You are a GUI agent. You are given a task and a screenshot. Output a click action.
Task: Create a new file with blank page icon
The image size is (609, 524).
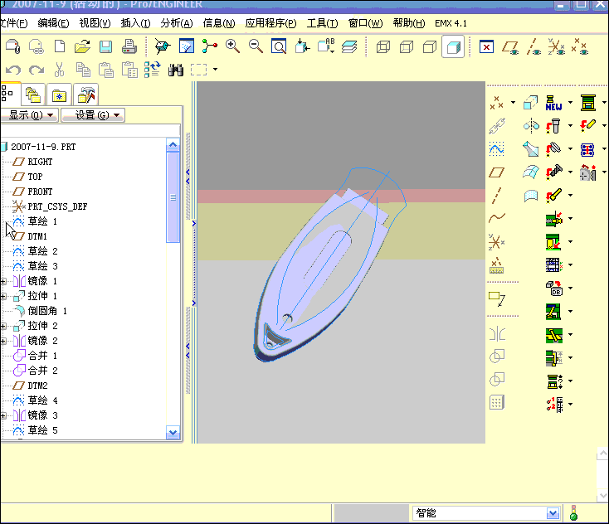tap(60, 46)
